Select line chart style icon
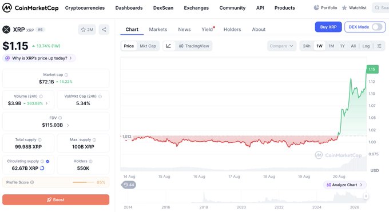 coord(168,46)
